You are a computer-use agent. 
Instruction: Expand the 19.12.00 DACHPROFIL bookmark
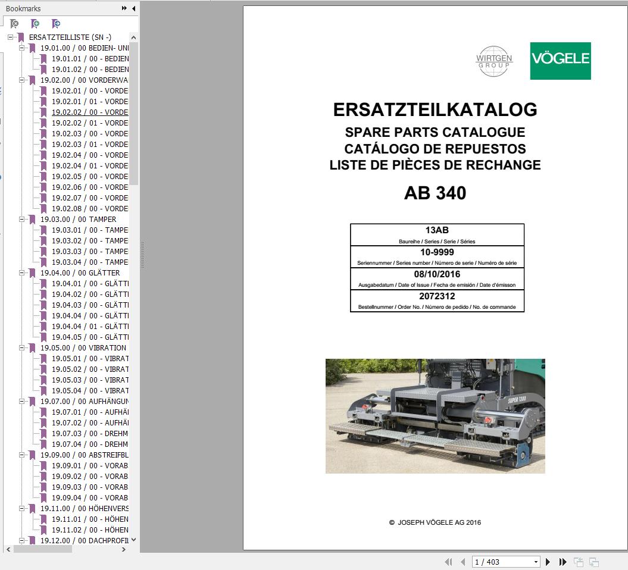coord(21,540)
